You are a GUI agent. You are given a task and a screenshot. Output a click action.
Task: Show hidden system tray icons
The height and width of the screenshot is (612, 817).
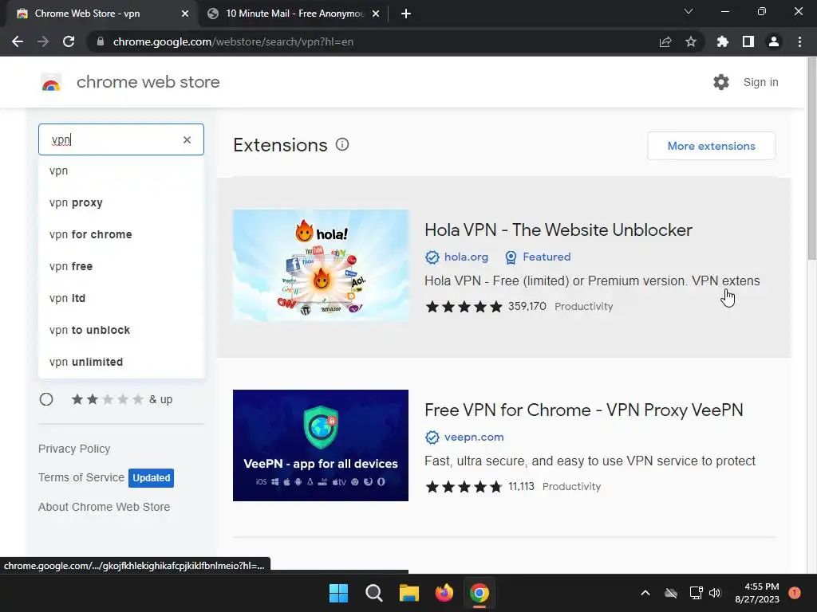[645, 593]
